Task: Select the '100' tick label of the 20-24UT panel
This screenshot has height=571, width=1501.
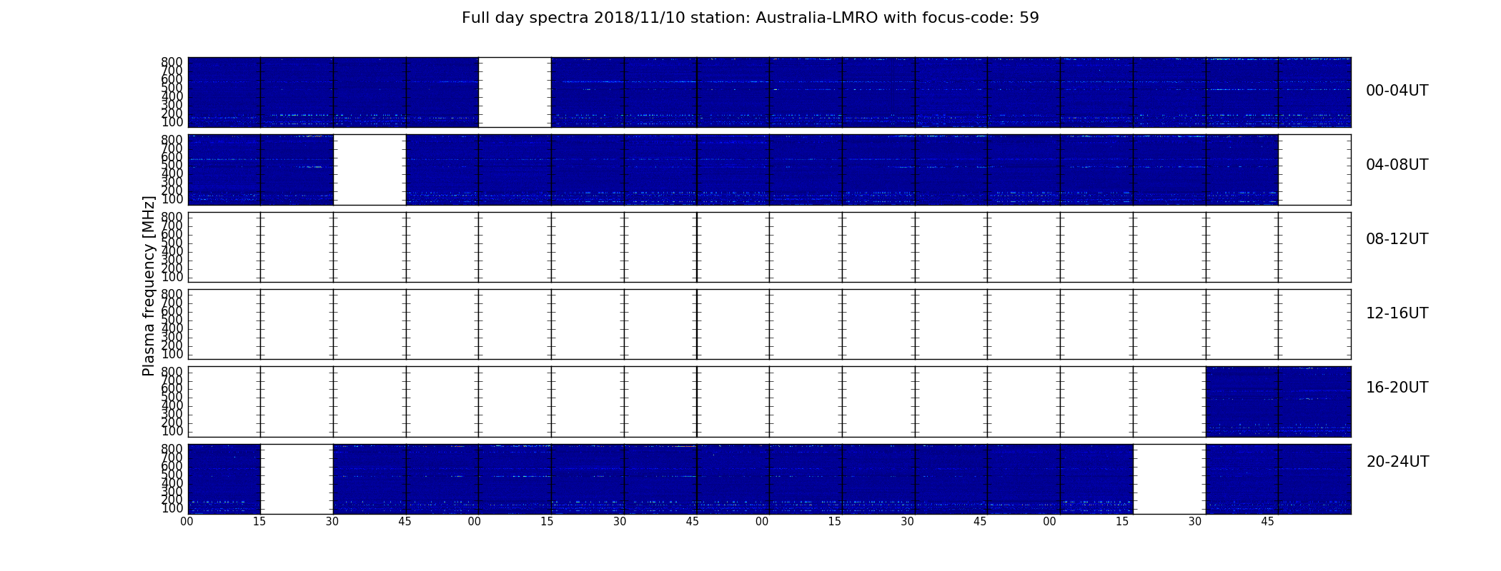Action: point(172,509)
